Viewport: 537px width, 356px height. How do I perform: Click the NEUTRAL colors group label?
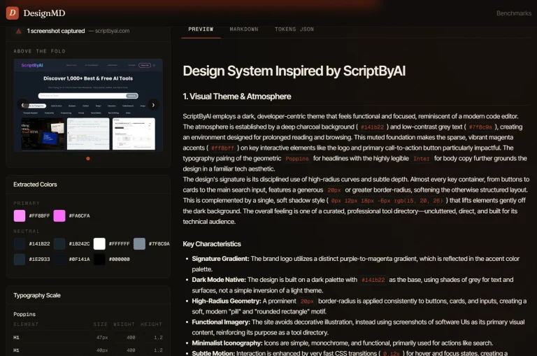click(x=27, y=232)
